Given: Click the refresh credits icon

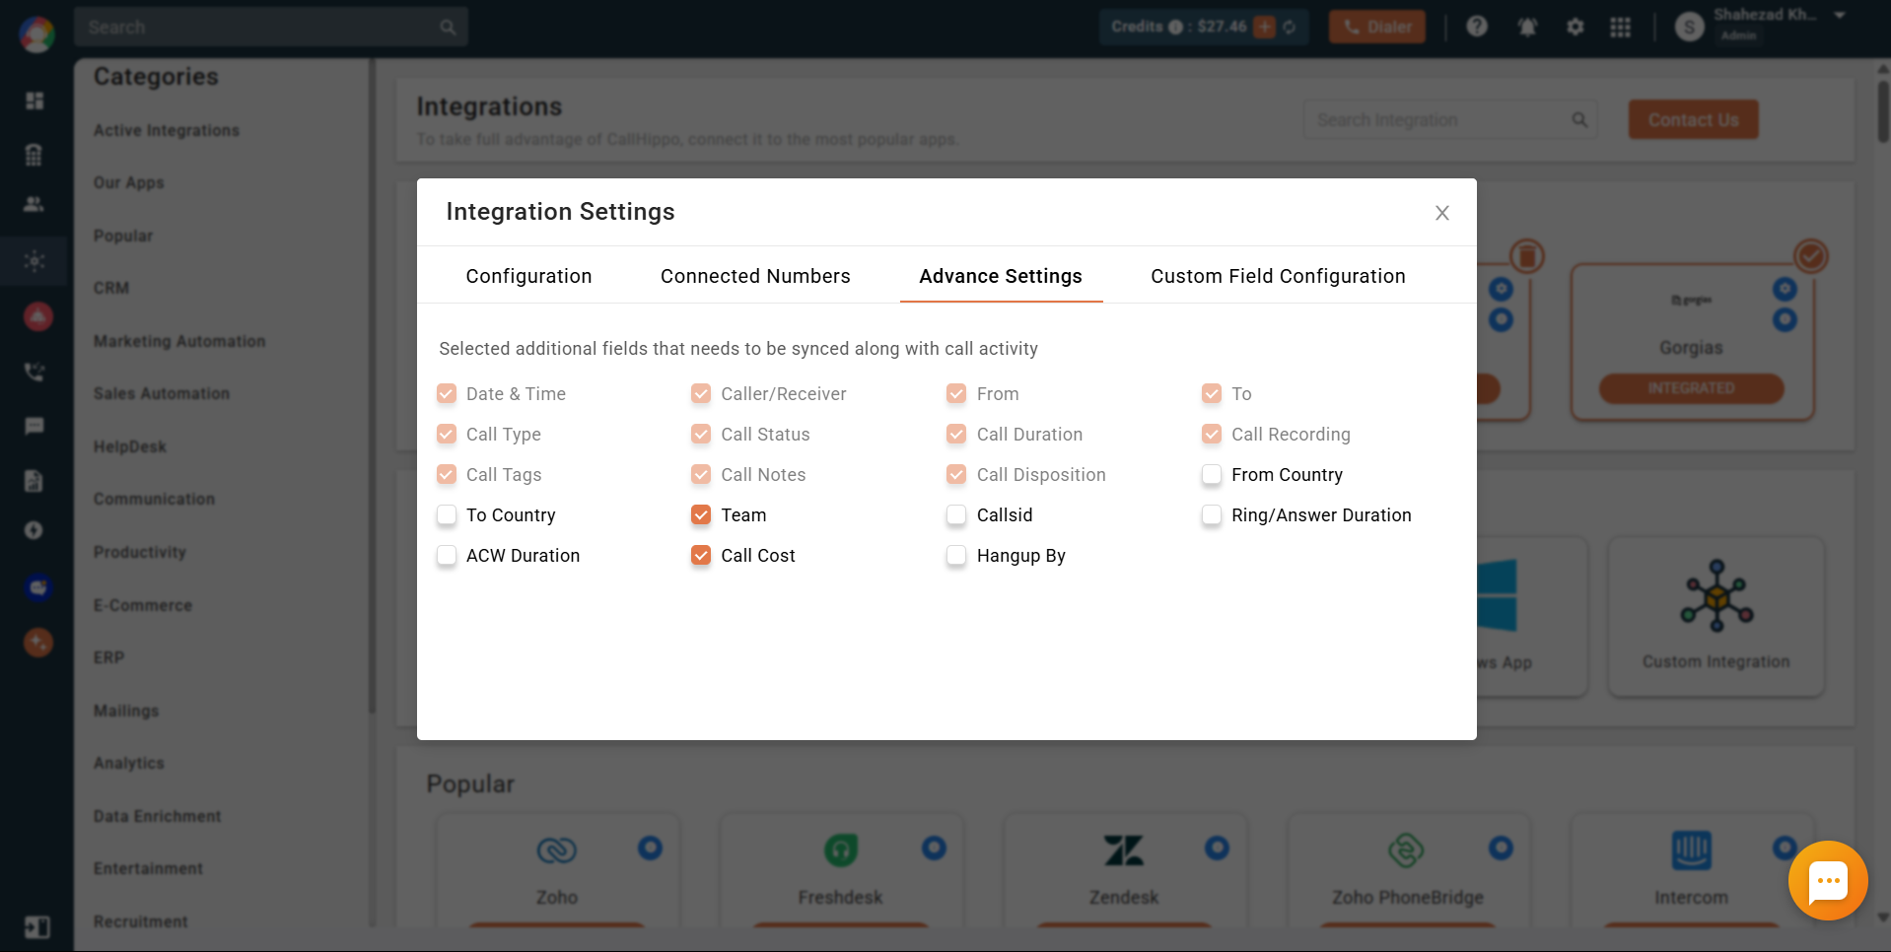Looking at the screenshot, I should [1290, 27].
